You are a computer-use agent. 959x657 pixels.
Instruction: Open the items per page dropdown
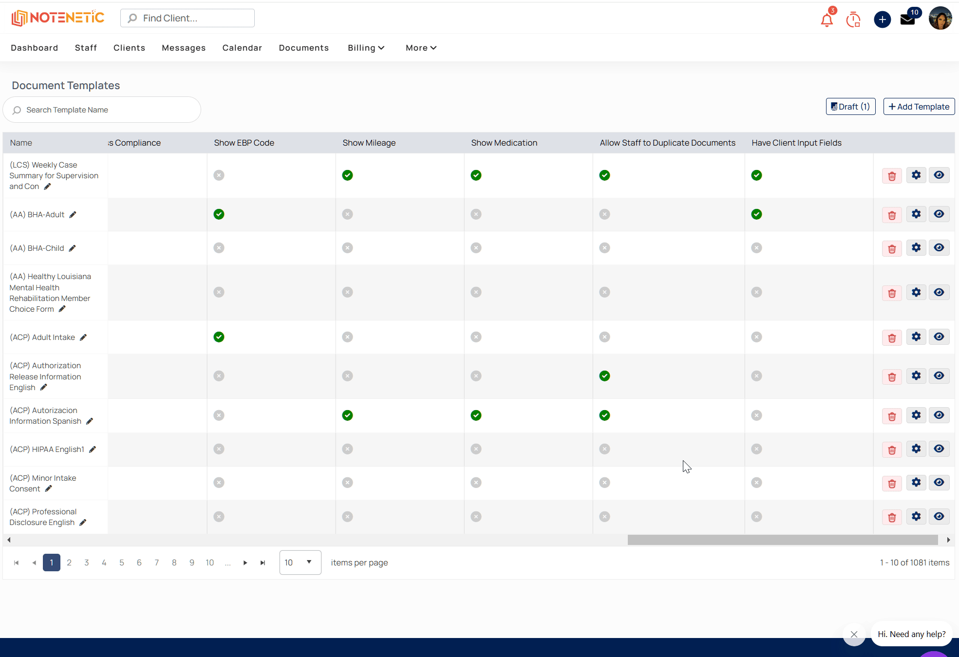point(300,563)
